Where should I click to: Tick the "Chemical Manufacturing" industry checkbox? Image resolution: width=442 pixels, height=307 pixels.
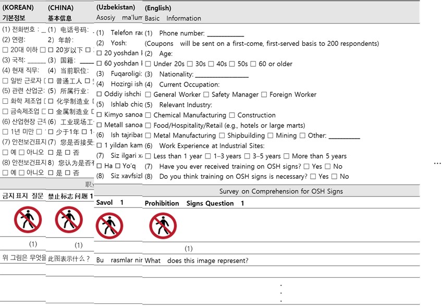149,115
